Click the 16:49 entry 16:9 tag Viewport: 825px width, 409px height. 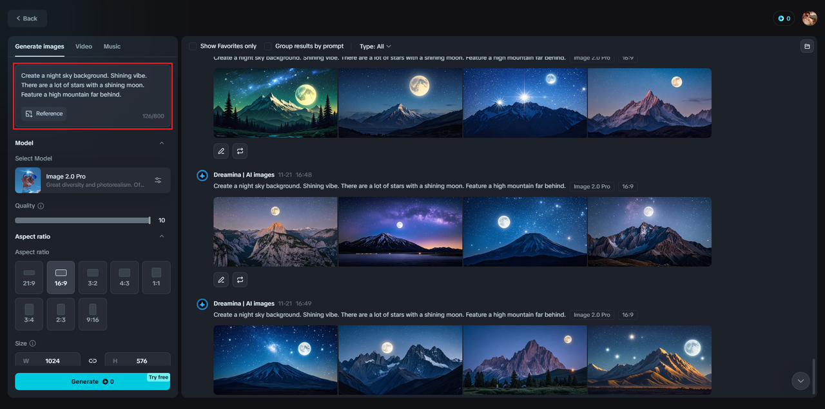(x=627, y=315)
